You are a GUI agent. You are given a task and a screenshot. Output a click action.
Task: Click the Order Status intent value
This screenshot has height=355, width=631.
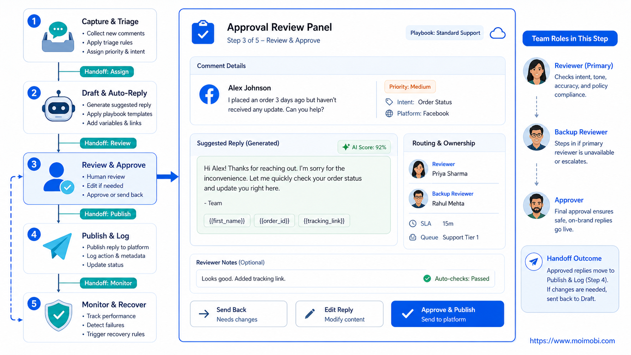click(435, 102)
